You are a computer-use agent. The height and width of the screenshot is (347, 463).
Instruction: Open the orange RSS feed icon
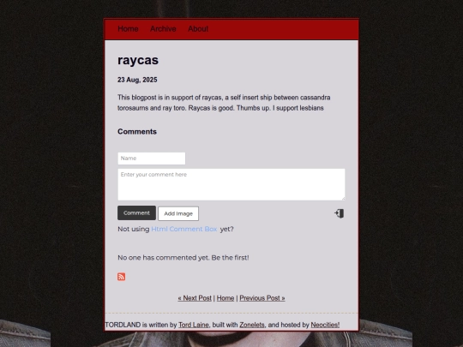point(122,277)
